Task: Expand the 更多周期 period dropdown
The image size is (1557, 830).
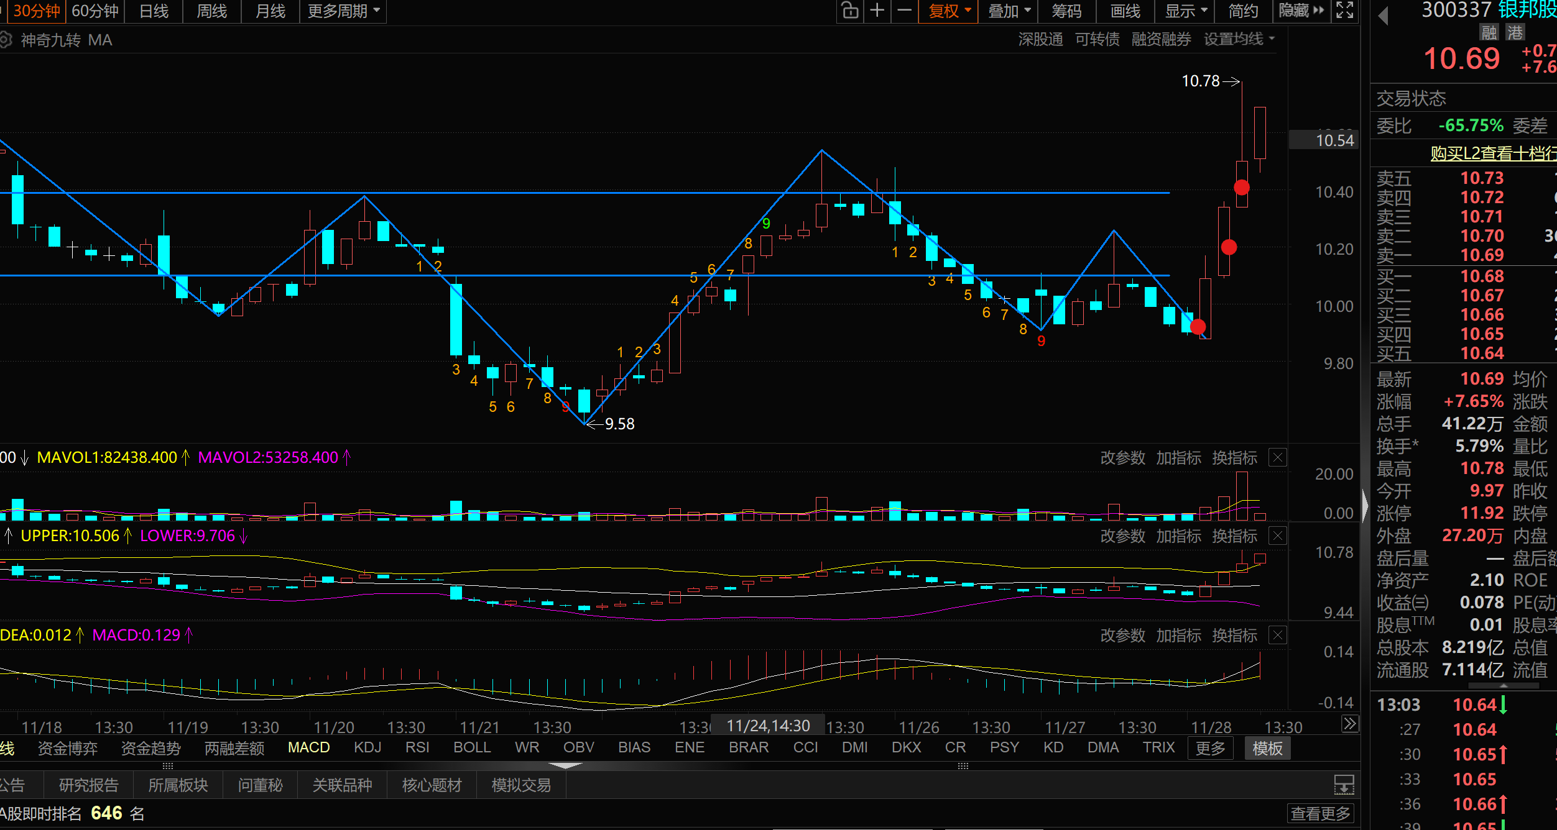Action: [343, 11]
